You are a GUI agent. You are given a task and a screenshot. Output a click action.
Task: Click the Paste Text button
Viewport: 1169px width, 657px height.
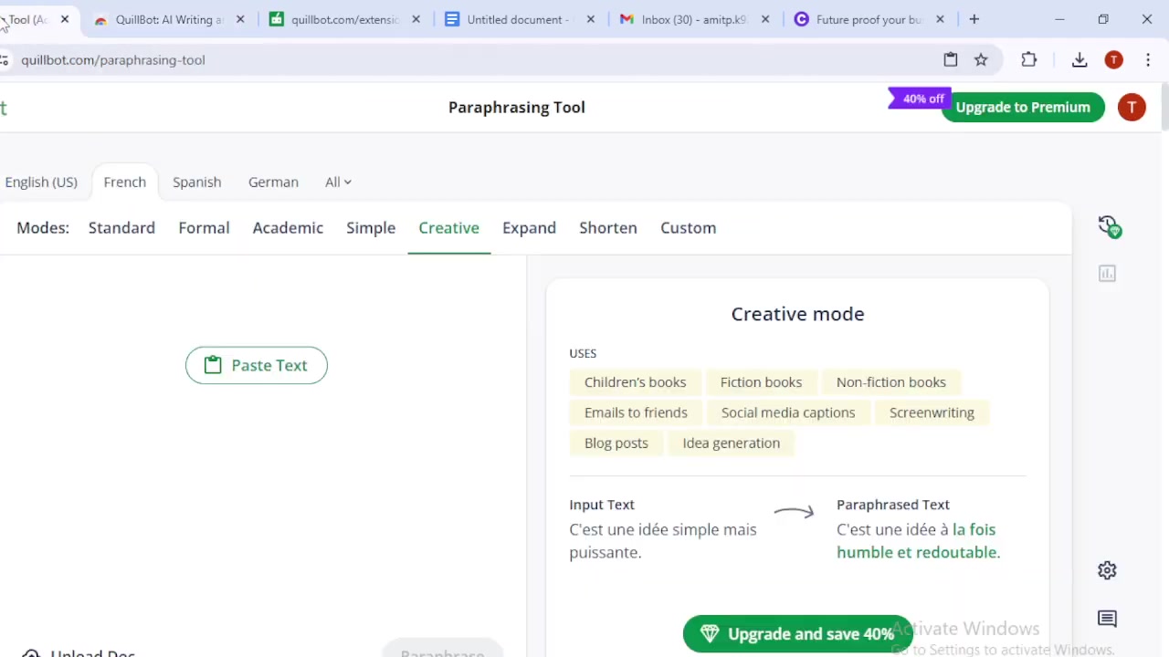click(257, 365)
